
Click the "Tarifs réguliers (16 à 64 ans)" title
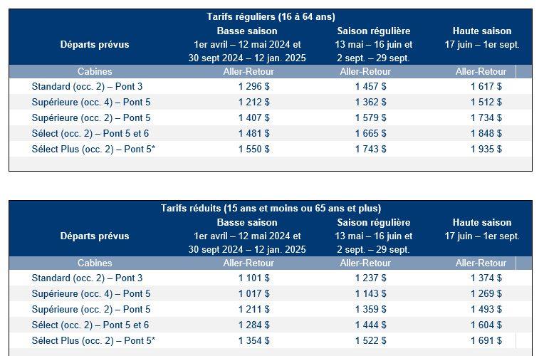click(x=271, y=16)
